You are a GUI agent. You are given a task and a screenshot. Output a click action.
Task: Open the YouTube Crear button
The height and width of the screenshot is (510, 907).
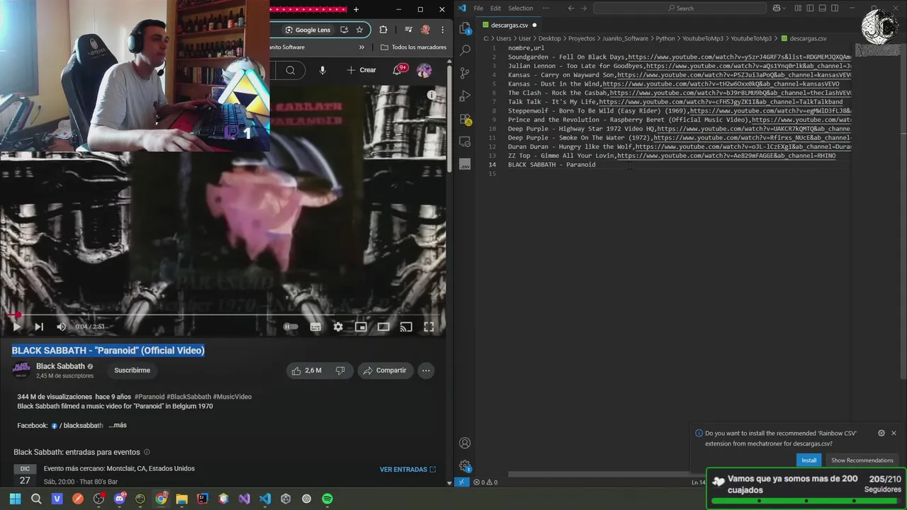click(361, 70)
